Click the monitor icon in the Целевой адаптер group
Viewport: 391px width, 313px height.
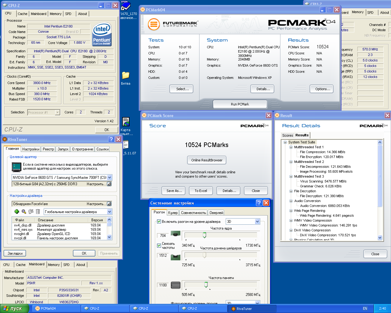[x=16, y=167]
